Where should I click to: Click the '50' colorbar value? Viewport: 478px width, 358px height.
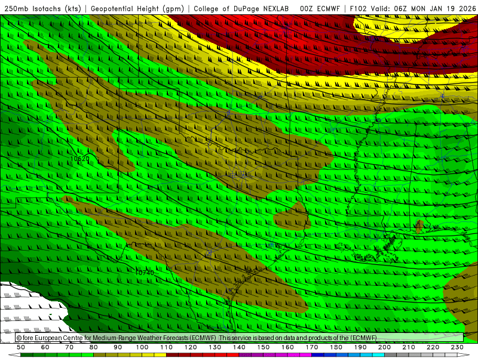pyautogui.click(x=21, y=347)
